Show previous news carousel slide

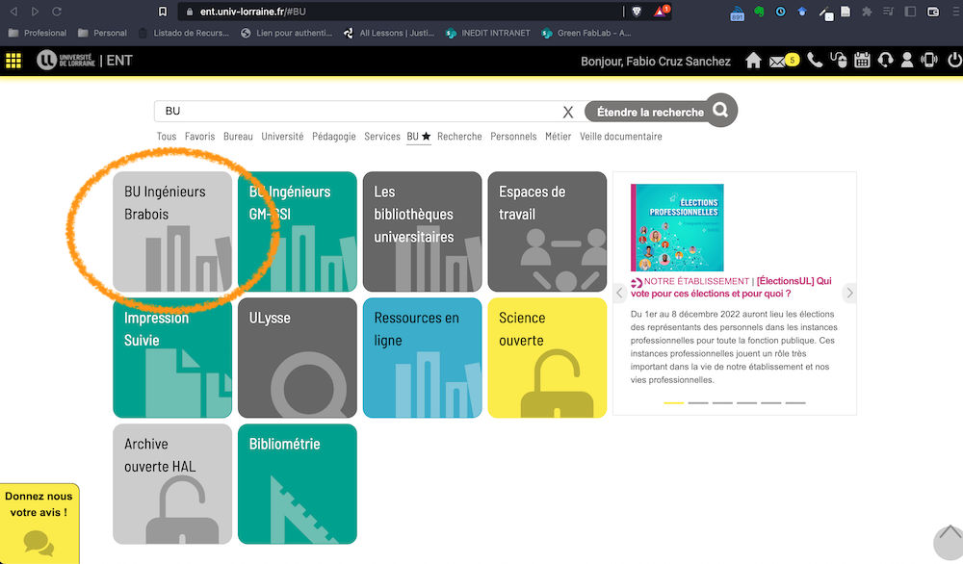coord(620,293)
